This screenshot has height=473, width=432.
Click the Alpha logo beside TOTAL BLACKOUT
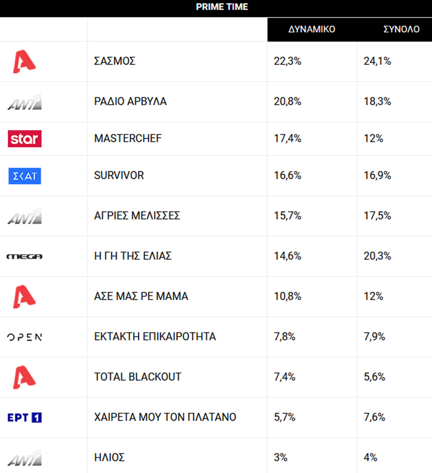(x=24, y=377)
